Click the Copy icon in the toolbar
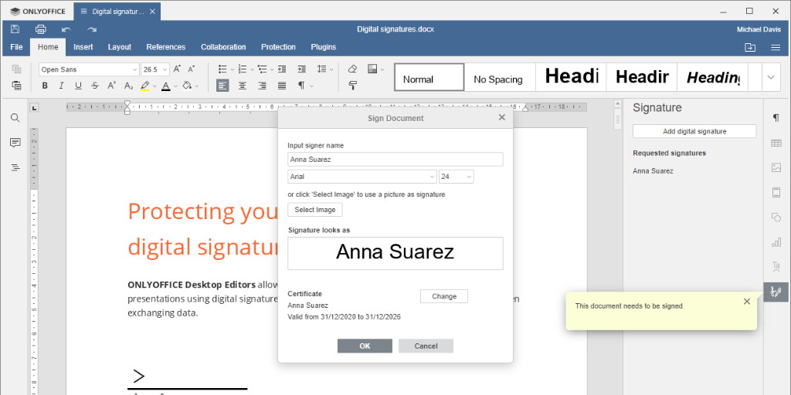The height and width of the screenshot is (395, 791). coord(16,69)
